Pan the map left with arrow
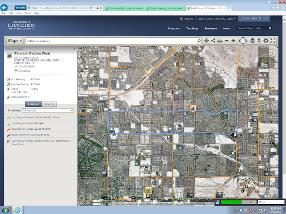 [240, 41]
